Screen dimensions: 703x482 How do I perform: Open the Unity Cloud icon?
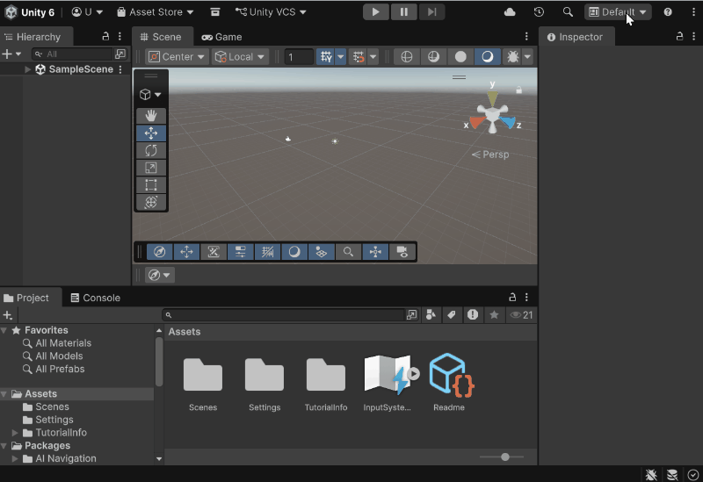[x=510, y=12]
